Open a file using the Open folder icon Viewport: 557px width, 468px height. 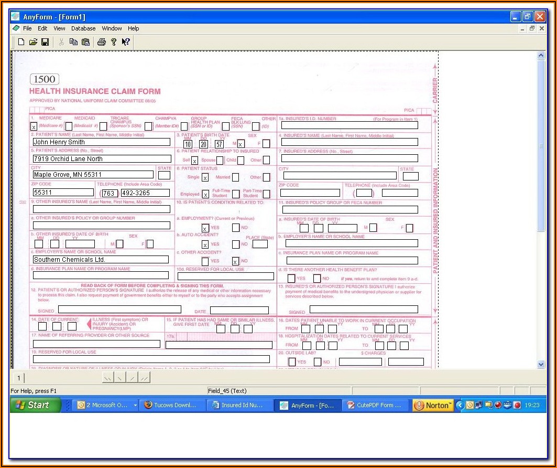coord(33,42)
